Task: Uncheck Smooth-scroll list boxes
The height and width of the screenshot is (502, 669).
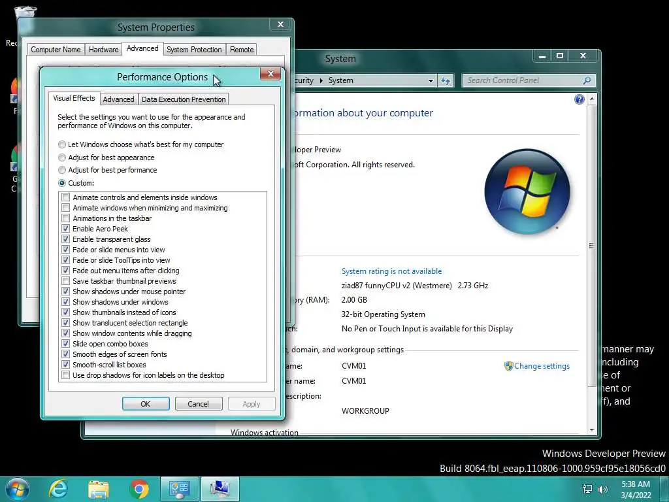Action: 65,365
